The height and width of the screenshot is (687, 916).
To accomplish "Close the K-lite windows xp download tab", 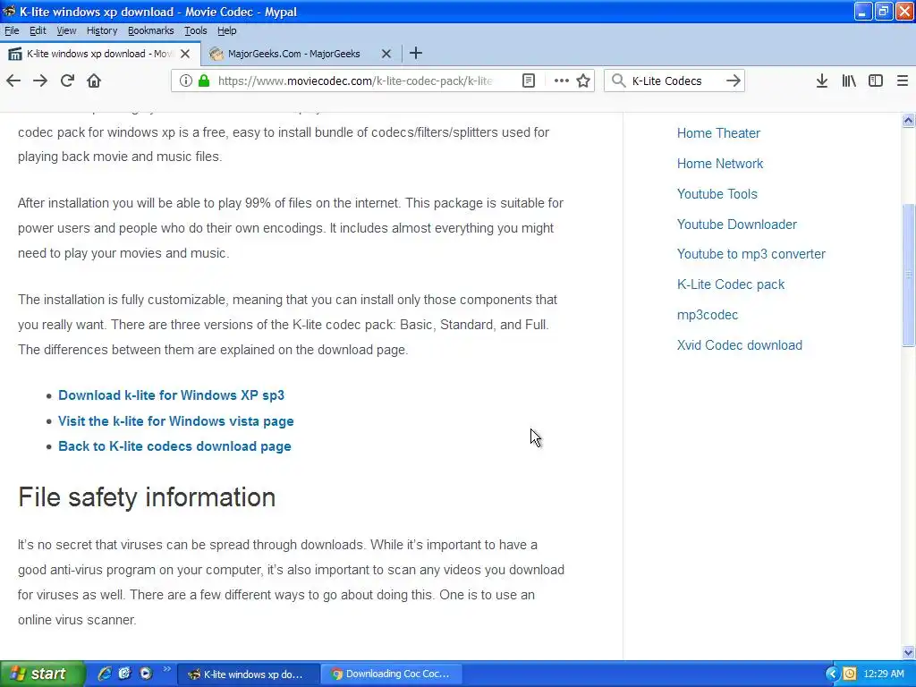I will pos(185,54).
